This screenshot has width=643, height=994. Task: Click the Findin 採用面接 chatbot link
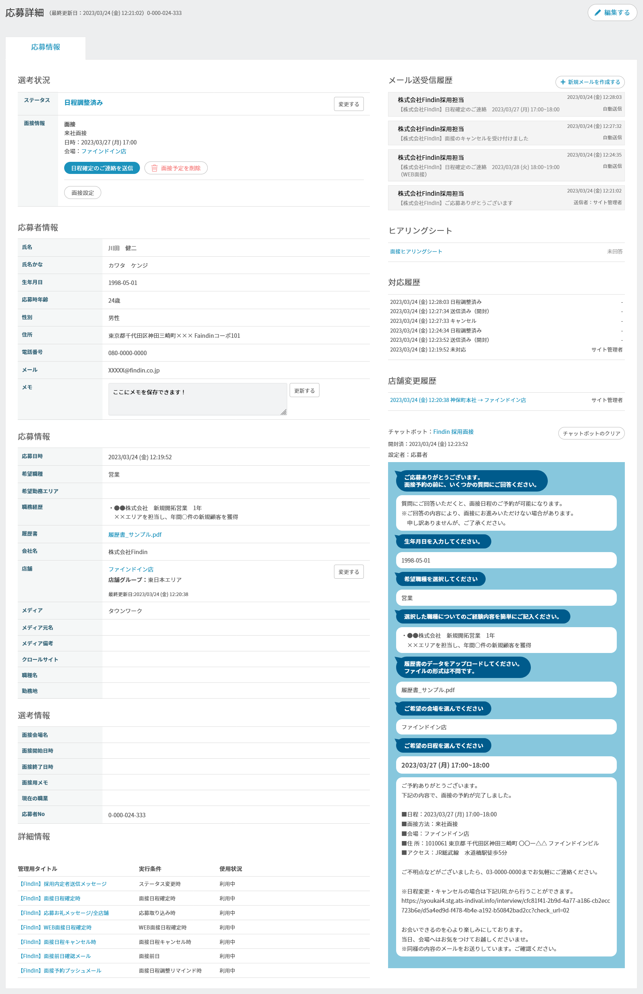(453, 431)
